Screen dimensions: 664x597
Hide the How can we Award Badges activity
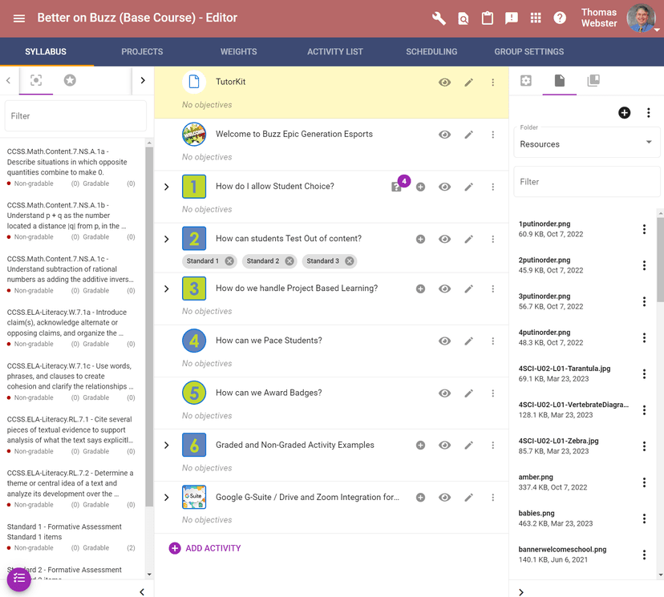[444, 393]
